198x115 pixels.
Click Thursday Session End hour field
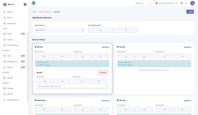[x=164, y=110]
